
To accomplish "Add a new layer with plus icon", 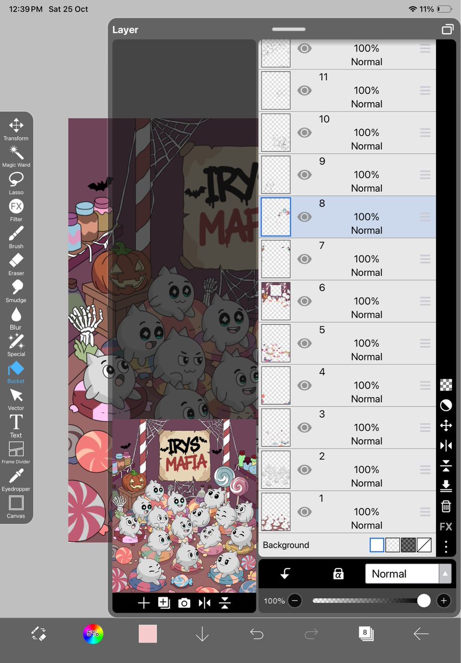I will 144,603.
